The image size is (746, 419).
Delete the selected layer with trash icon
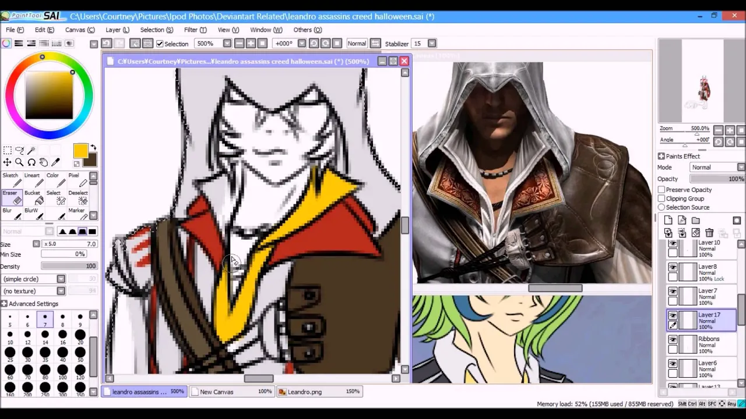point(709,233)
